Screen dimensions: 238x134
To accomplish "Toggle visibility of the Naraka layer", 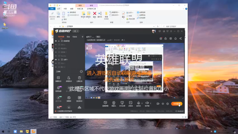I will click(56, 56).
